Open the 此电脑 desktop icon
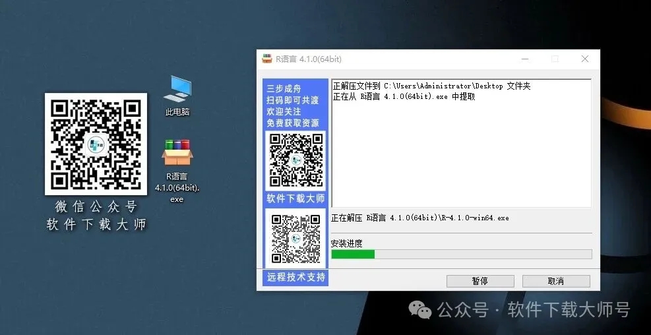Viewport: 651px width, 335px height. 177,96
